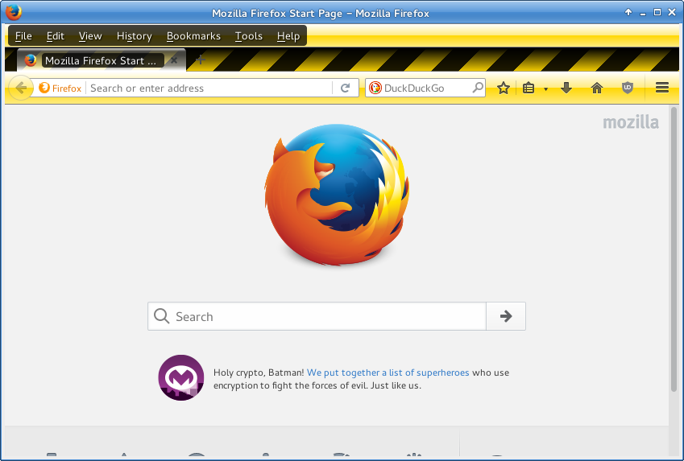The image size is (684, 461).
Task: Expand the bookmarks dropdown arrow
Action: (x=545, y=88)
